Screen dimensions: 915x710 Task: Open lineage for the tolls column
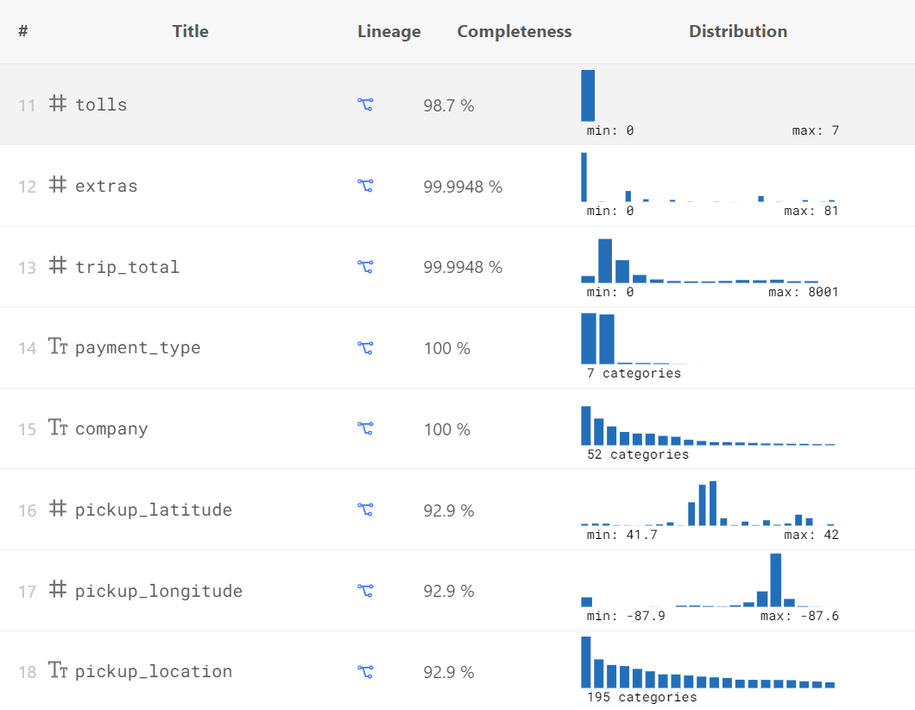(x=365, y=105)
